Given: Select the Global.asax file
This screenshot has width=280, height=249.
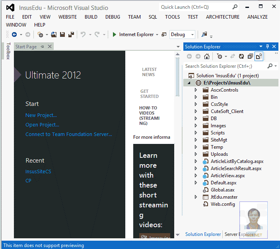Looking at the screenshot, I should pyautogui.click(x=222, y=190).
